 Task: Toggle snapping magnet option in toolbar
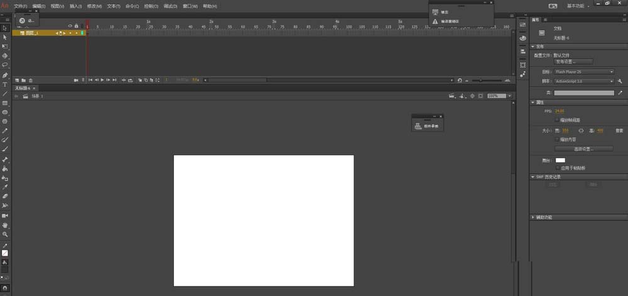(5, 288)
